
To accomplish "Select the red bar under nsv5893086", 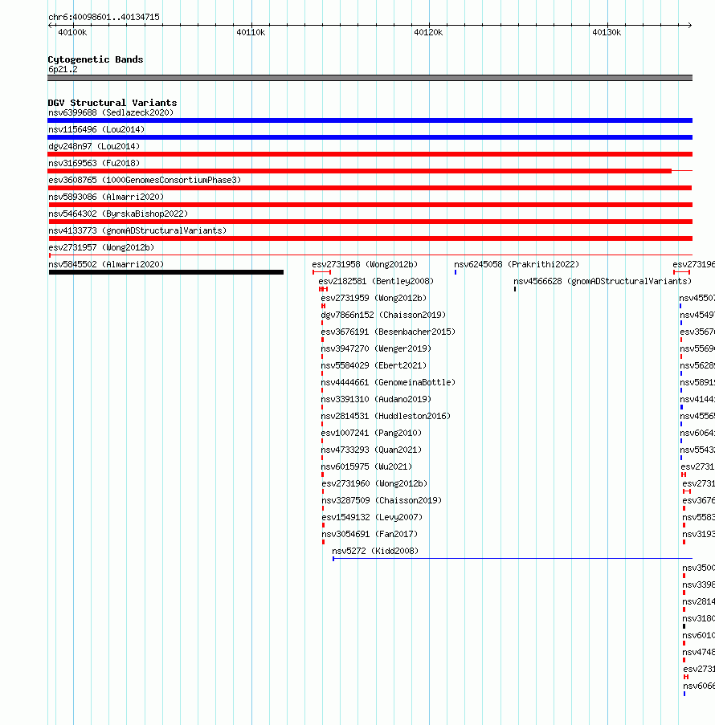I will click(370, 205).
